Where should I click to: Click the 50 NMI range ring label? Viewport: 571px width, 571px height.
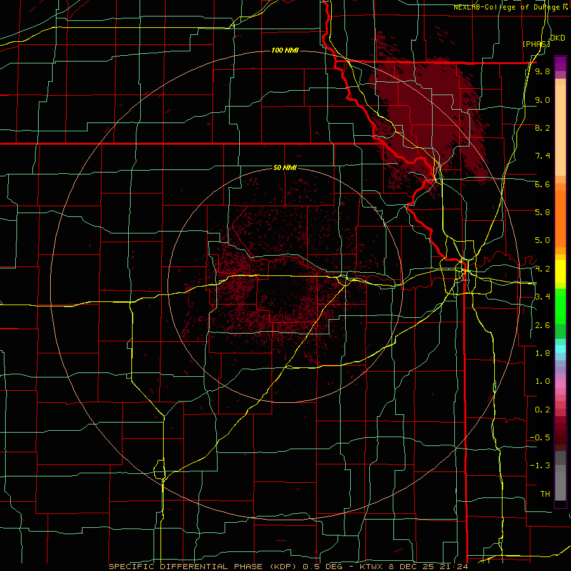285,167
